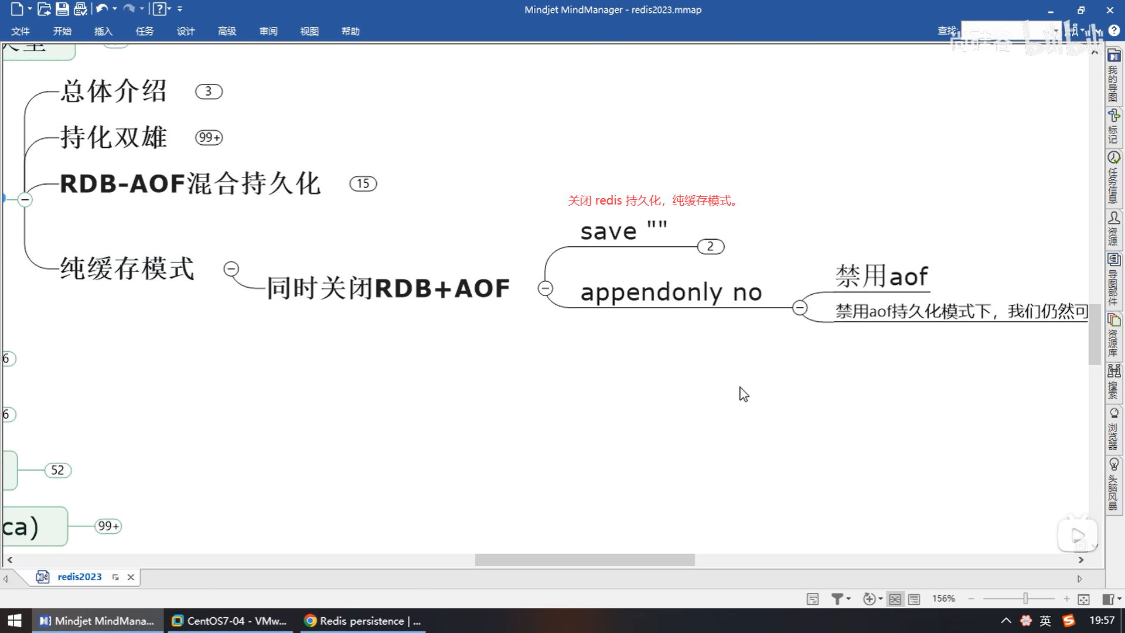This screenshot has height=633, width=1125.
Task: Select the 总体介绍 topic
Action: (114, 91)
